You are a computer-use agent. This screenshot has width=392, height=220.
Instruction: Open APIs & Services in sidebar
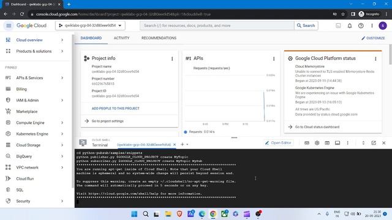coord(29,78)
